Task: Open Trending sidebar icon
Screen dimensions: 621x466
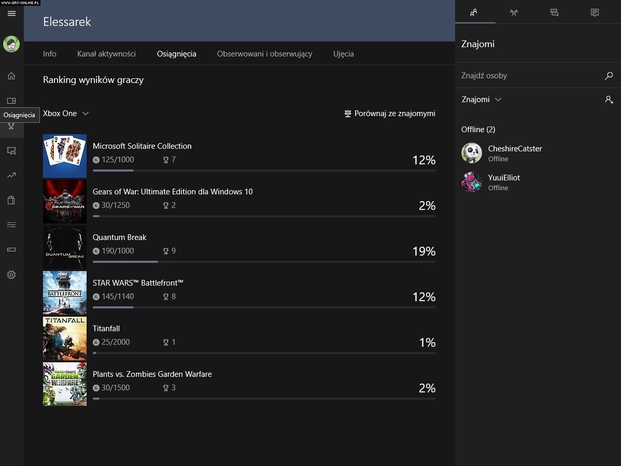Action: coord(11,175)
